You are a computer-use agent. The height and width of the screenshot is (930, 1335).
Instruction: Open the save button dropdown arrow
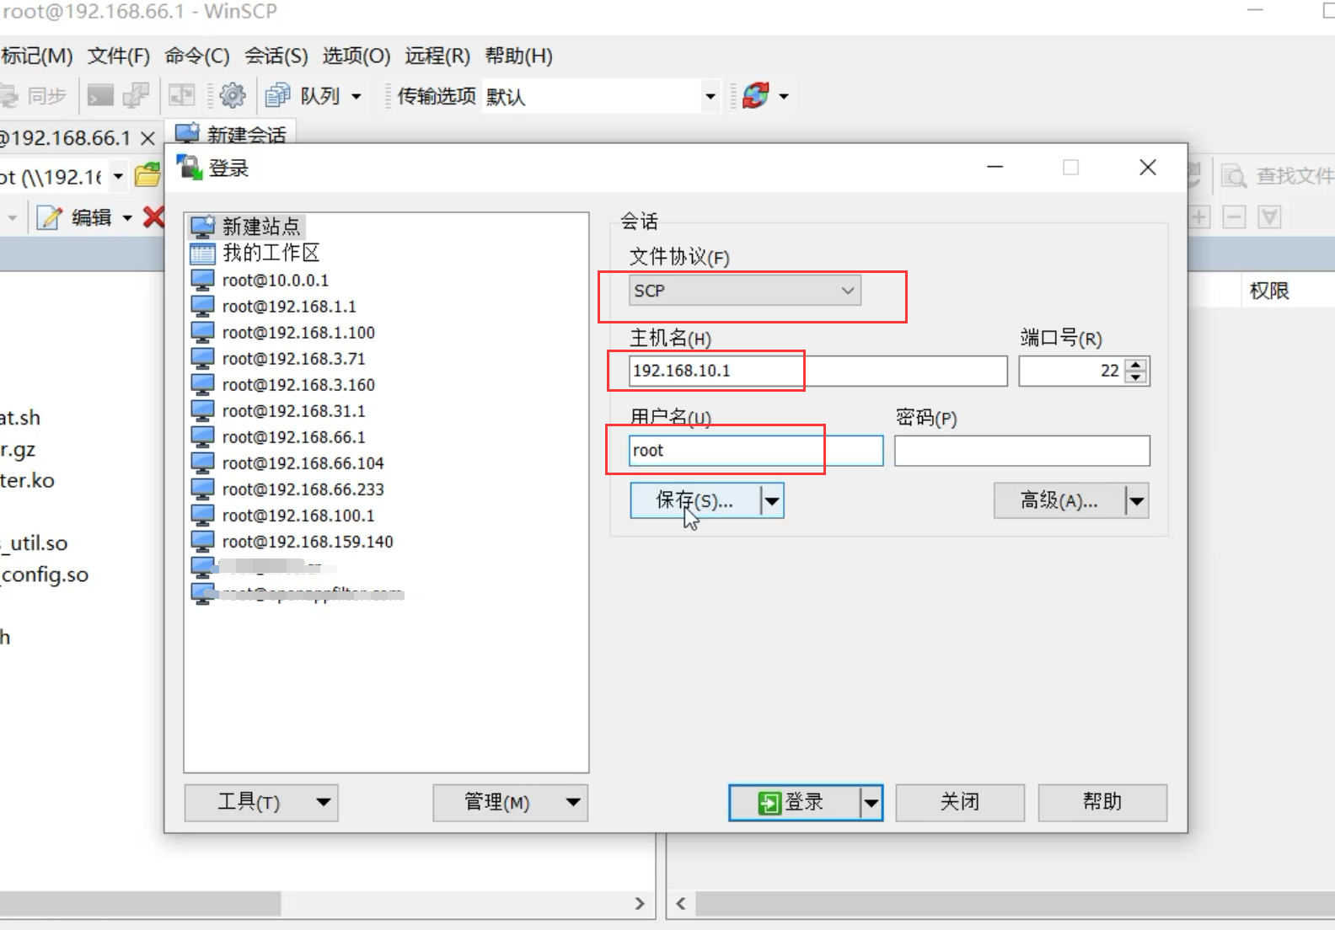[772, 500]
